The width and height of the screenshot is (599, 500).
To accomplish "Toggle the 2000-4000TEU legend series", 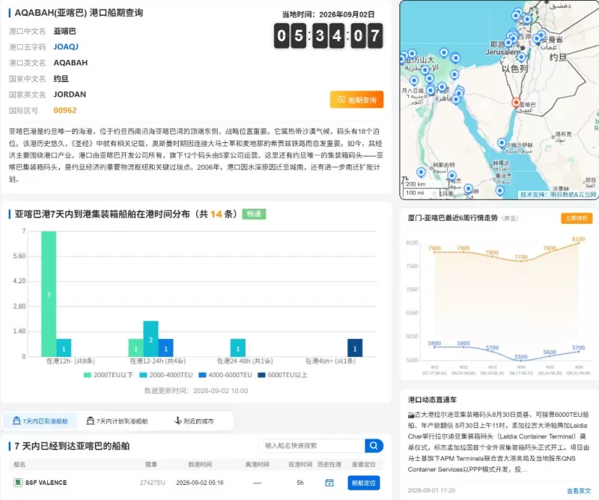I will (166, 375).
